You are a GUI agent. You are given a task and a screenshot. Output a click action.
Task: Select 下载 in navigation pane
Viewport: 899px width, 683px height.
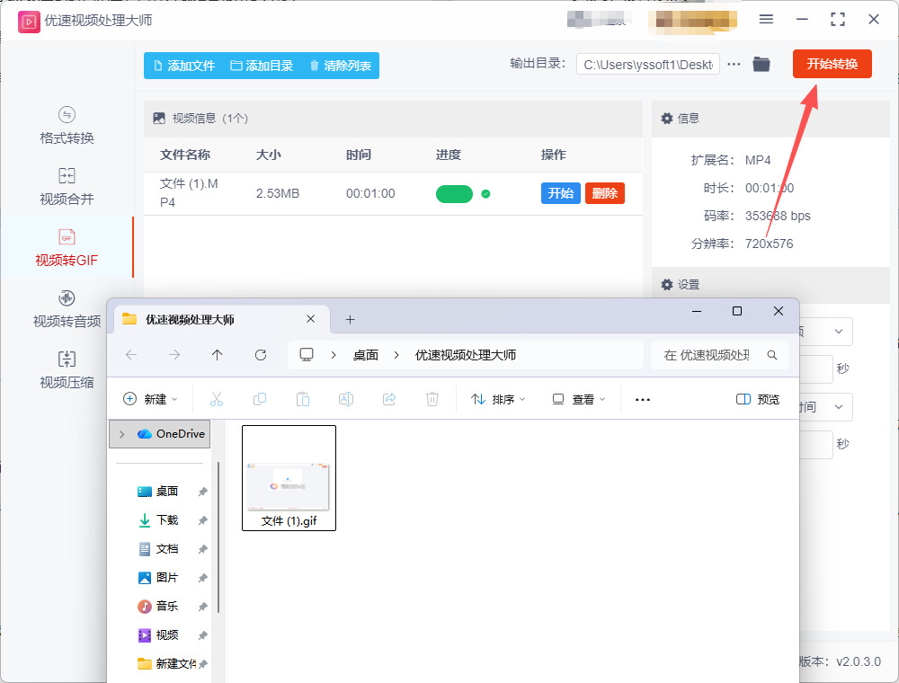(x=166, y=520)
